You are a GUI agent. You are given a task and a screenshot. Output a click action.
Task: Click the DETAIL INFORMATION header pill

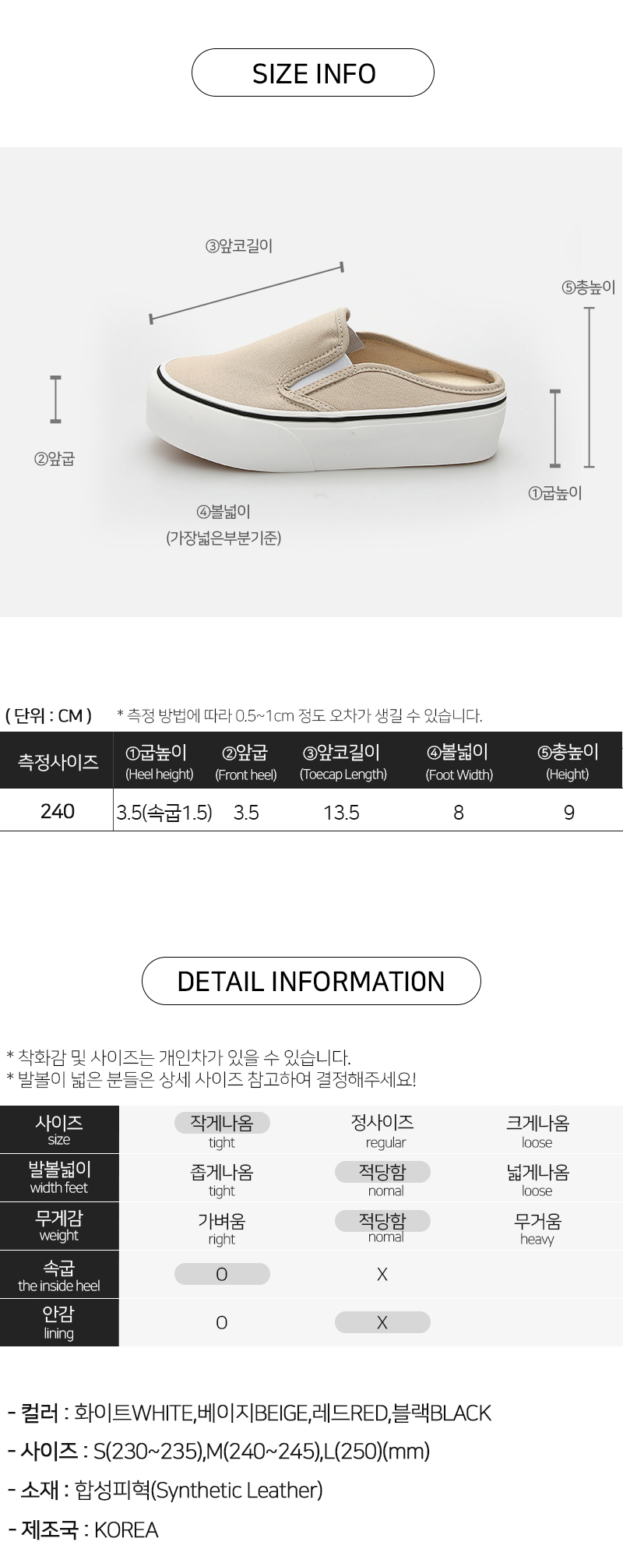tap(311, 981)
